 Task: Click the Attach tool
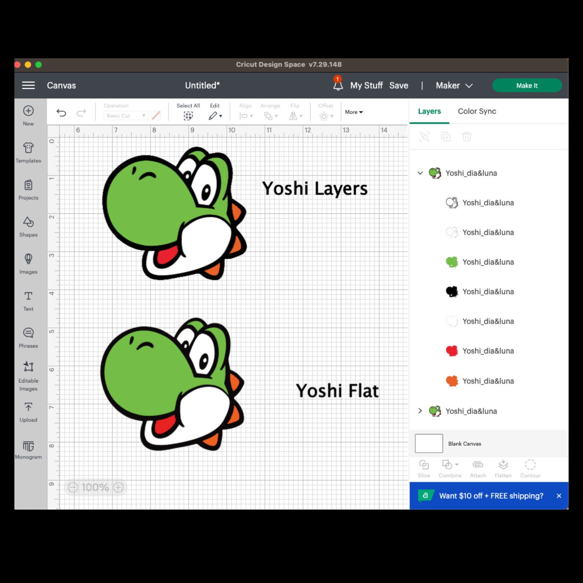[x=478, y=469]
